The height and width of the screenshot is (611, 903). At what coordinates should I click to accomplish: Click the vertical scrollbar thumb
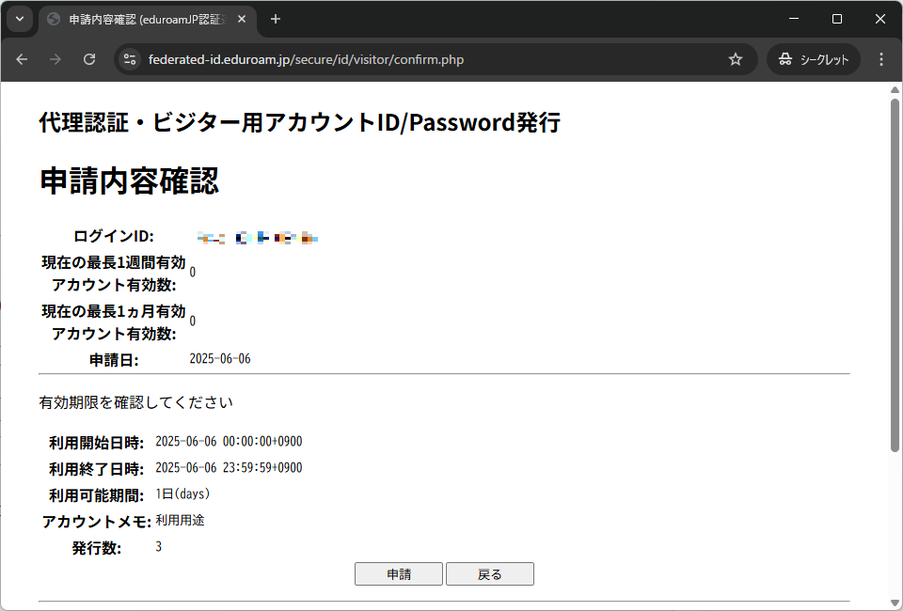click(x=895, y=273)
